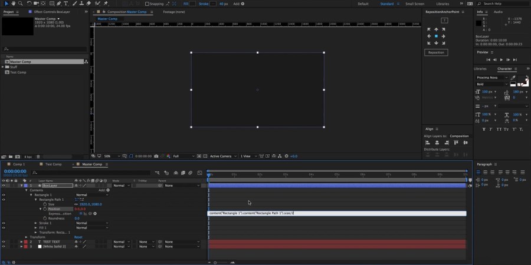This screenshot has height=265, width=531.
Task: Open the Active Camera view dropdown
Action: [223, 156]
